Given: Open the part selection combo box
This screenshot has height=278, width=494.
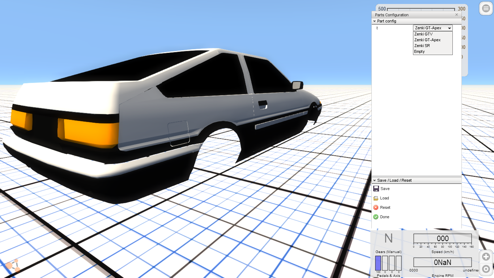Looking at the screenshot, I should 433,28.
